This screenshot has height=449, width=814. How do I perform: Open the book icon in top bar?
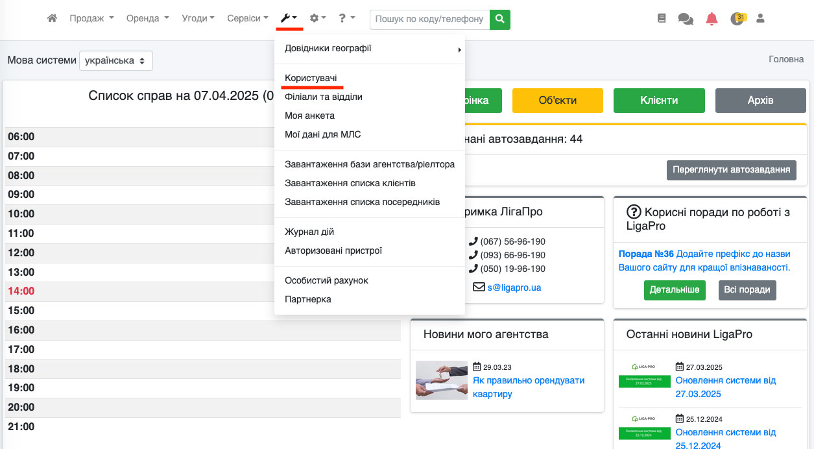(x=662, y=19)
